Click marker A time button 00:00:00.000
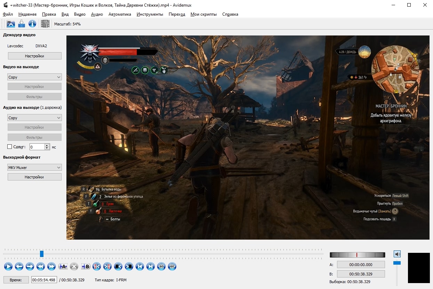 [361, 265]
